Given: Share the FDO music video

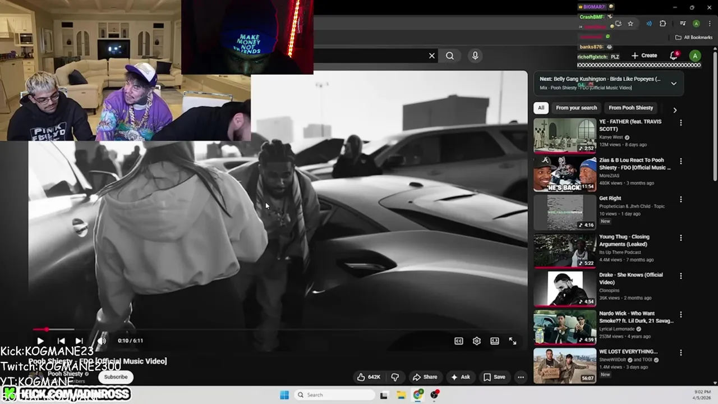Looking at the screenshot, I should (425, 377).
